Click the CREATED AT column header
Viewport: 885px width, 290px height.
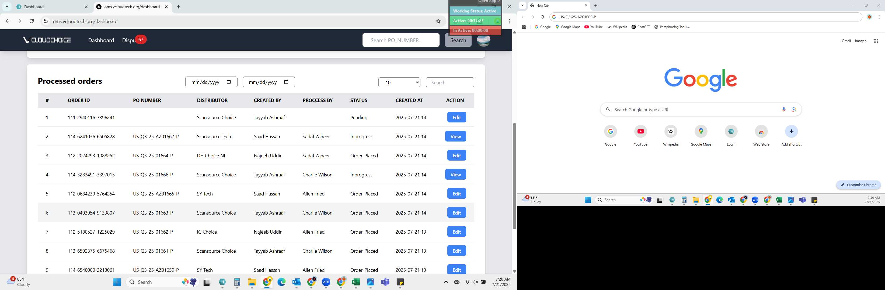coord(409,100)
